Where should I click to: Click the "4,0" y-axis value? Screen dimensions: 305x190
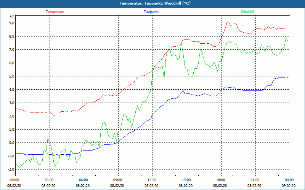click(x=12, y=90)
